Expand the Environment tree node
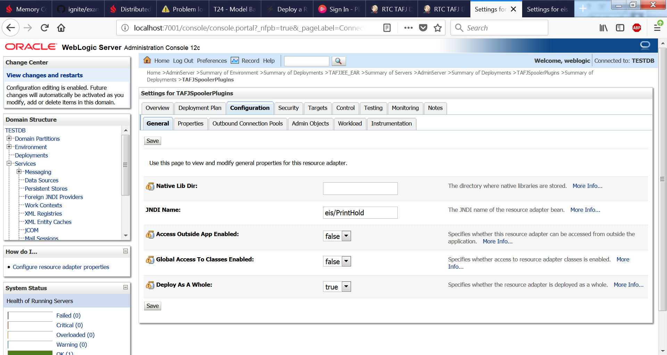Viewport: 667px width, 355px height. pyautogui.click(x=9, y=147)
